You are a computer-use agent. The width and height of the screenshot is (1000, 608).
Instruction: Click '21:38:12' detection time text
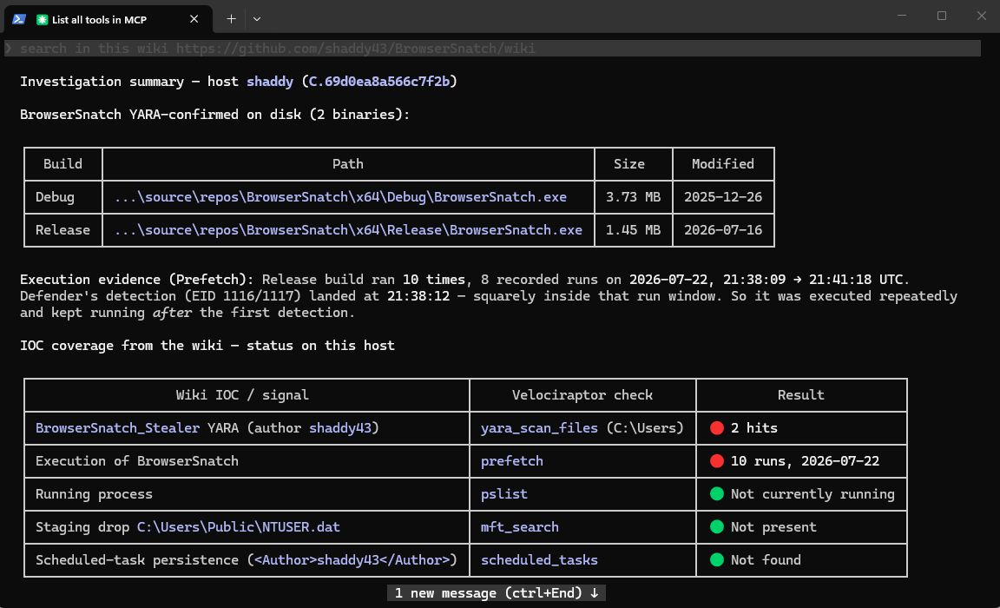[418, 296]
